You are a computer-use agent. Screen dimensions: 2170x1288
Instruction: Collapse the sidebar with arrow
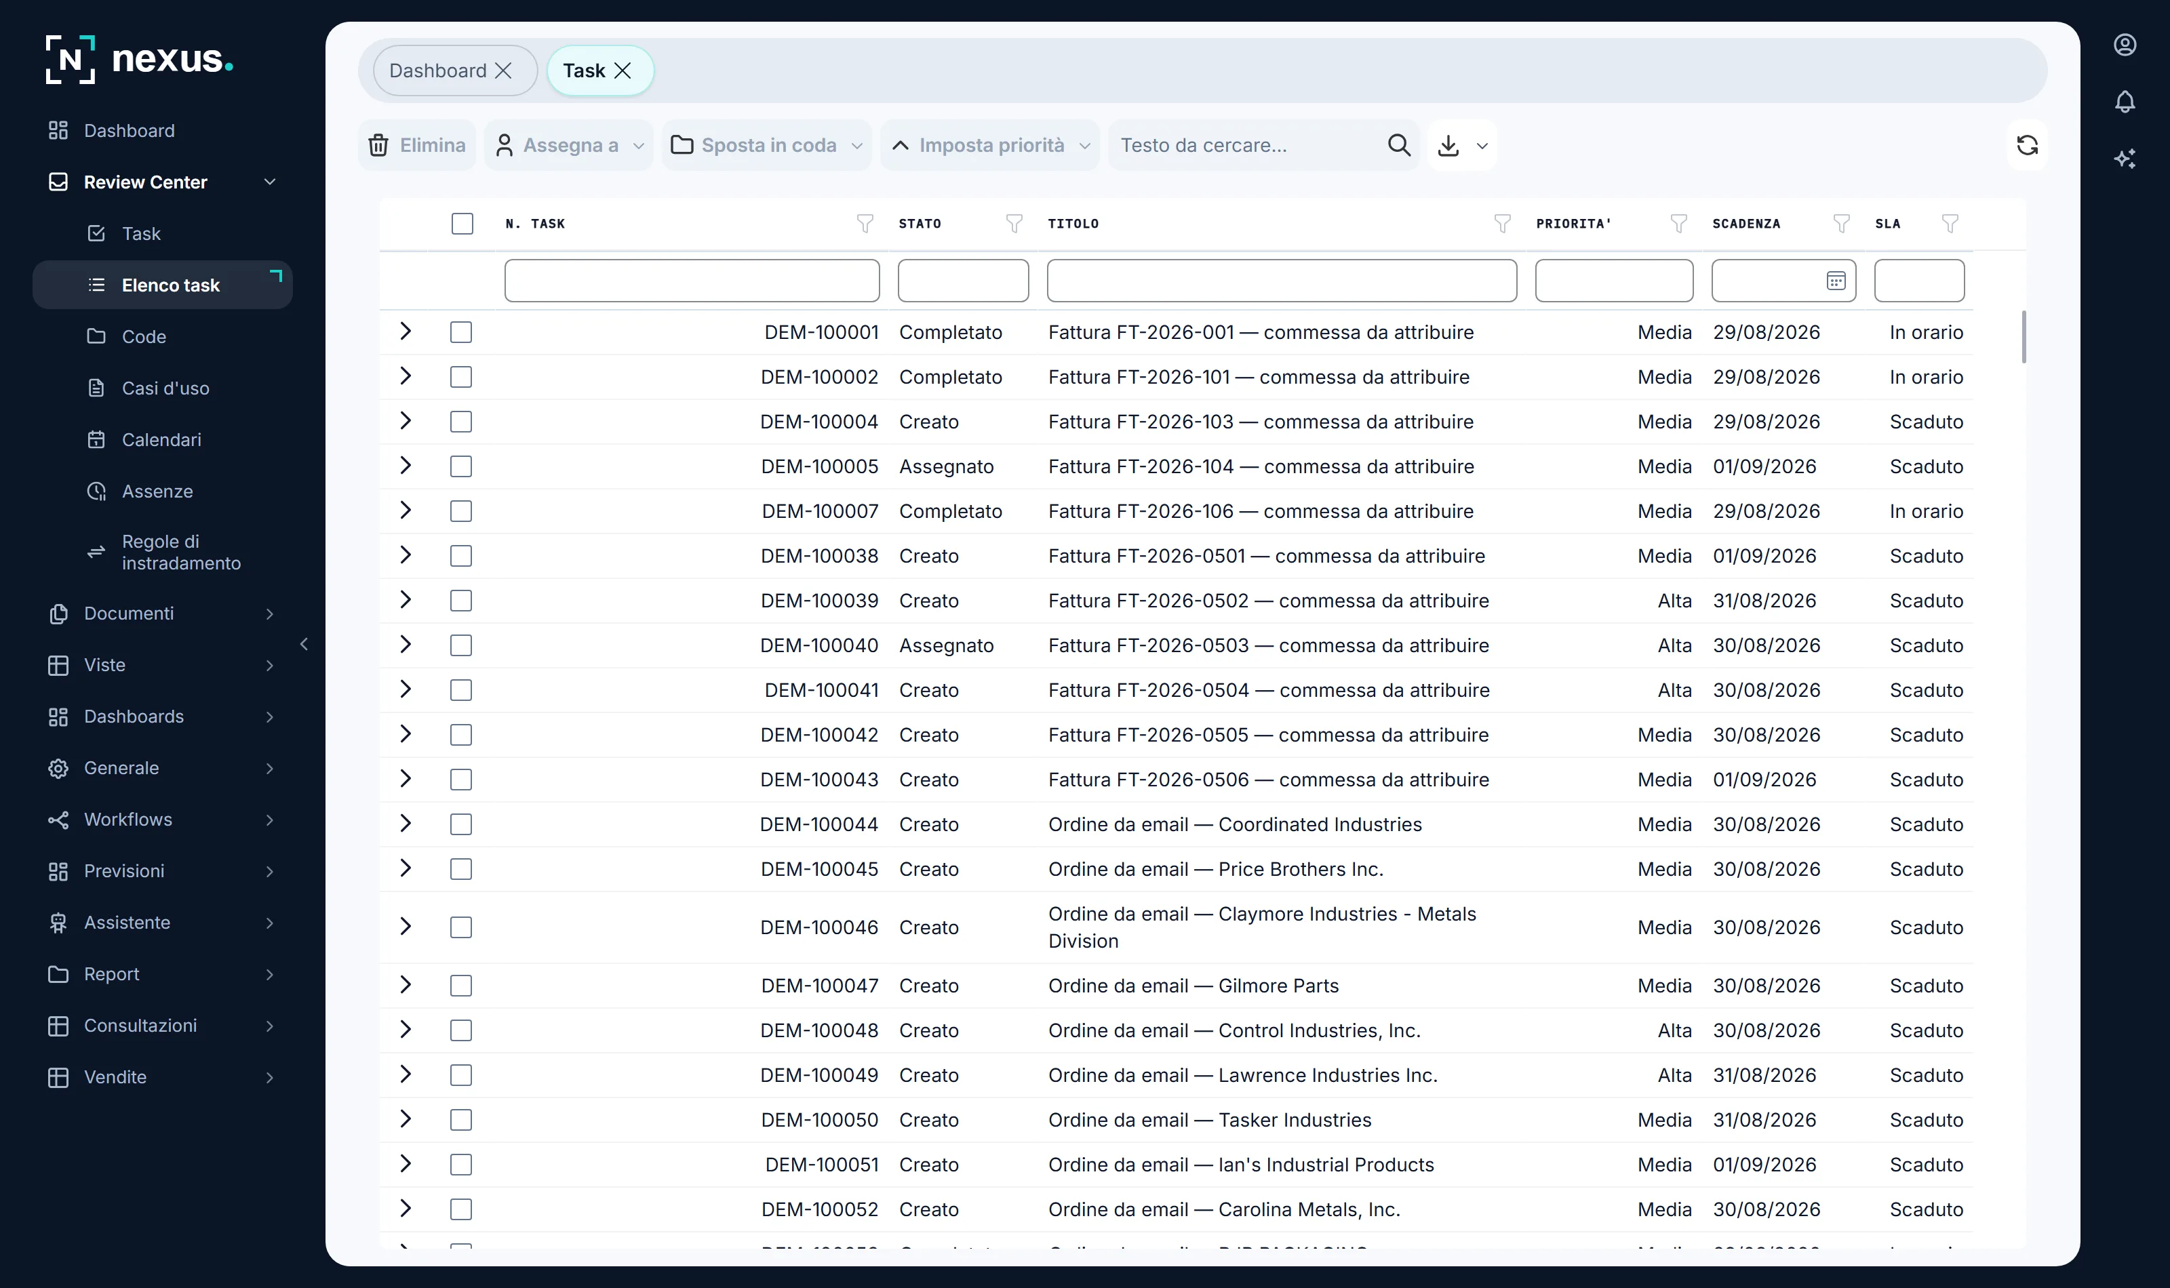304,644
